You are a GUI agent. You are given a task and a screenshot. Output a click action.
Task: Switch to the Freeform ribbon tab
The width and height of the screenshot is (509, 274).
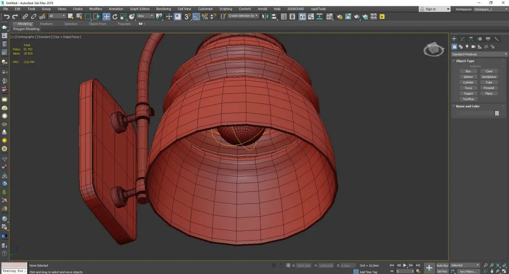(46, 24)
